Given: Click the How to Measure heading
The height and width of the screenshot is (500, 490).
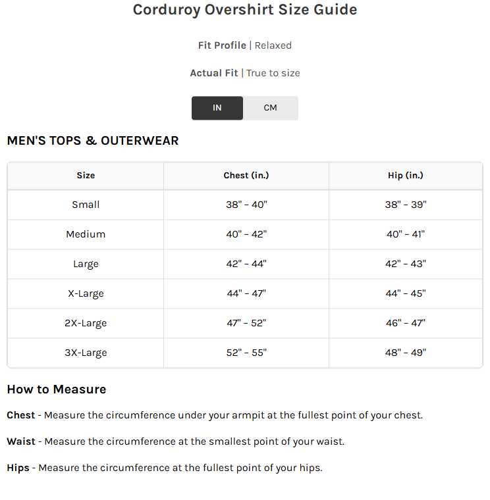Looking at the screenshot, I should point(57,389).
